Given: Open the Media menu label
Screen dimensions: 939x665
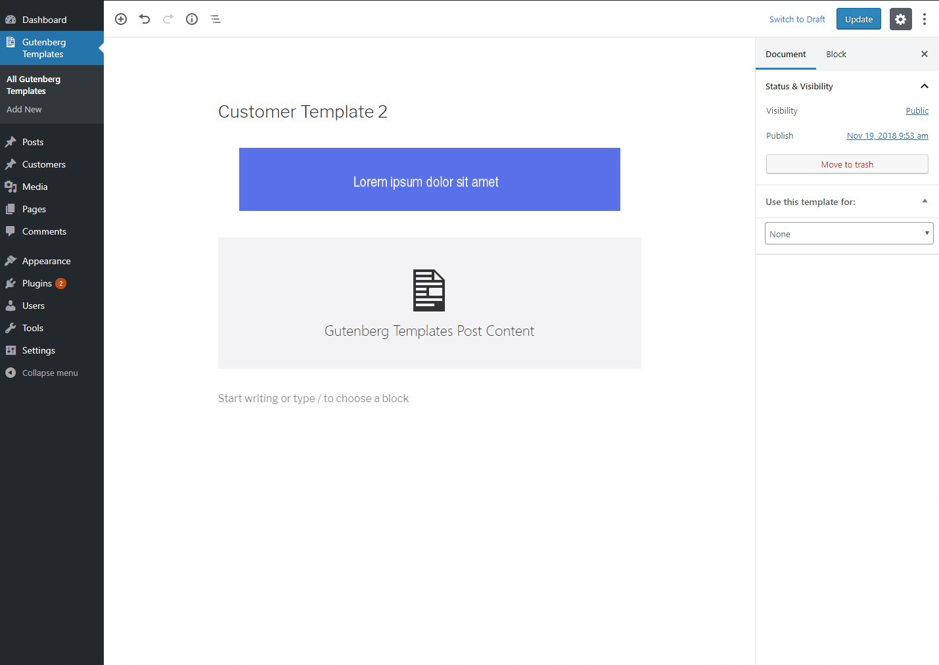Looking at the screenshot, I should click(35, 187).
